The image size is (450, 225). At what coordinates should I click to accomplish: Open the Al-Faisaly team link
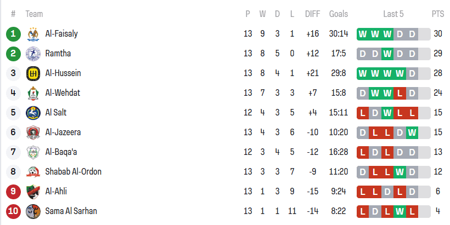(61, 34)
